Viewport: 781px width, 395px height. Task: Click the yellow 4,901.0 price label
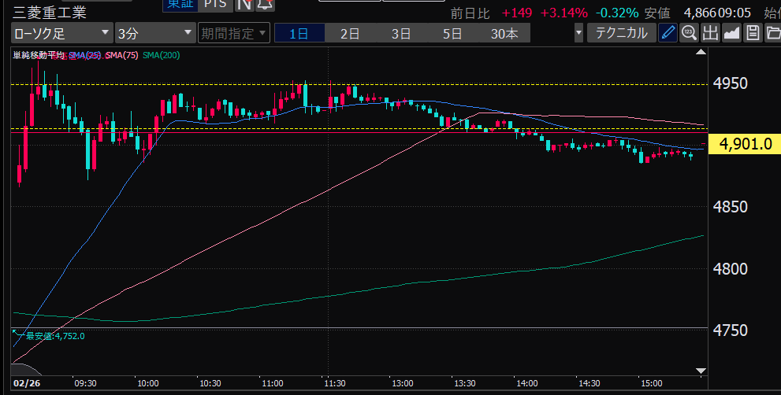[x=745, y=144]
